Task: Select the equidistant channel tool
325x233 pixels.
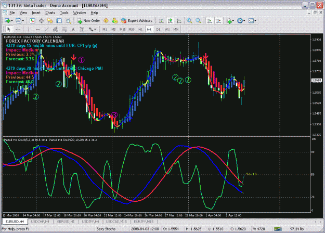Action: pos(55,30)
